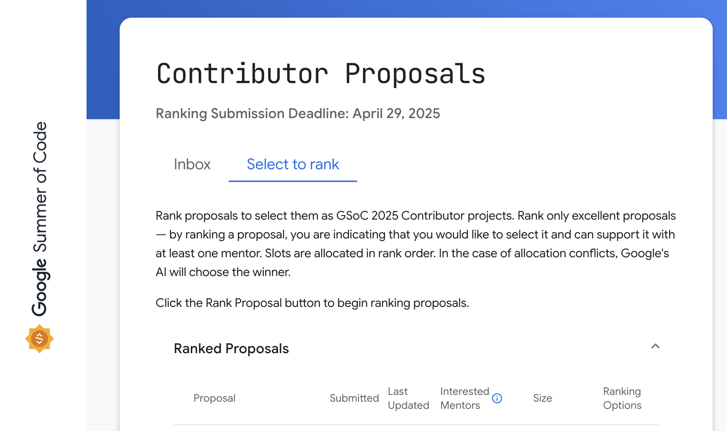The width and height of the screenshot is (727, 431).
Task: Sort by the Size column header
Action: pos(542,398)
